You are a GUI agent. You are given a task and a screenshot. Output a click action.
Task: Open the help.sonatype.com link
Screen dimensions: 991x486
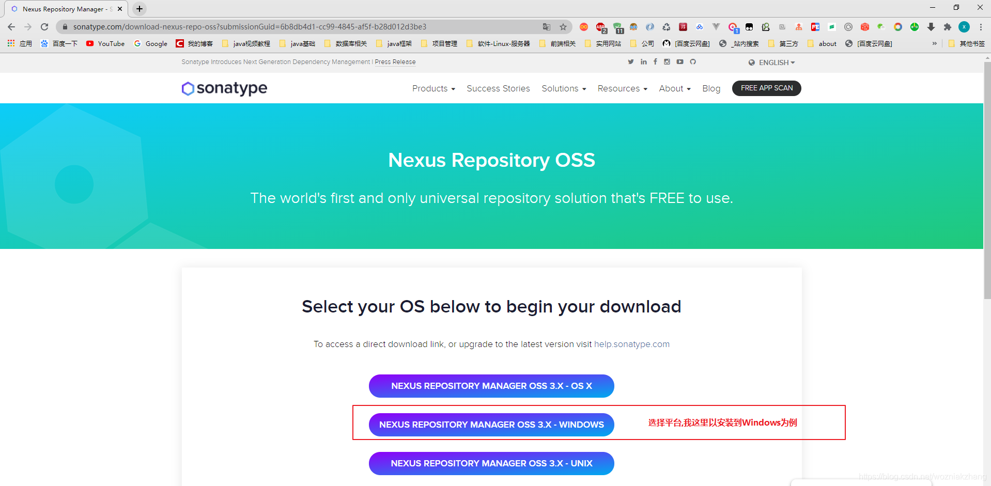(x=631, y=344)
